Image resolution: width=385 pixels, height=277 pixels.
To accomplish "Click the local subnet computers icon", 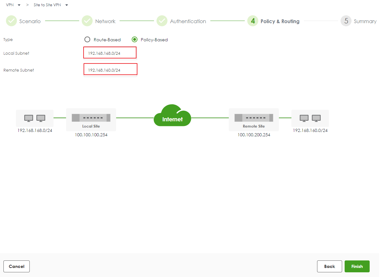I will pyautogui.click(x=35, y=118).
